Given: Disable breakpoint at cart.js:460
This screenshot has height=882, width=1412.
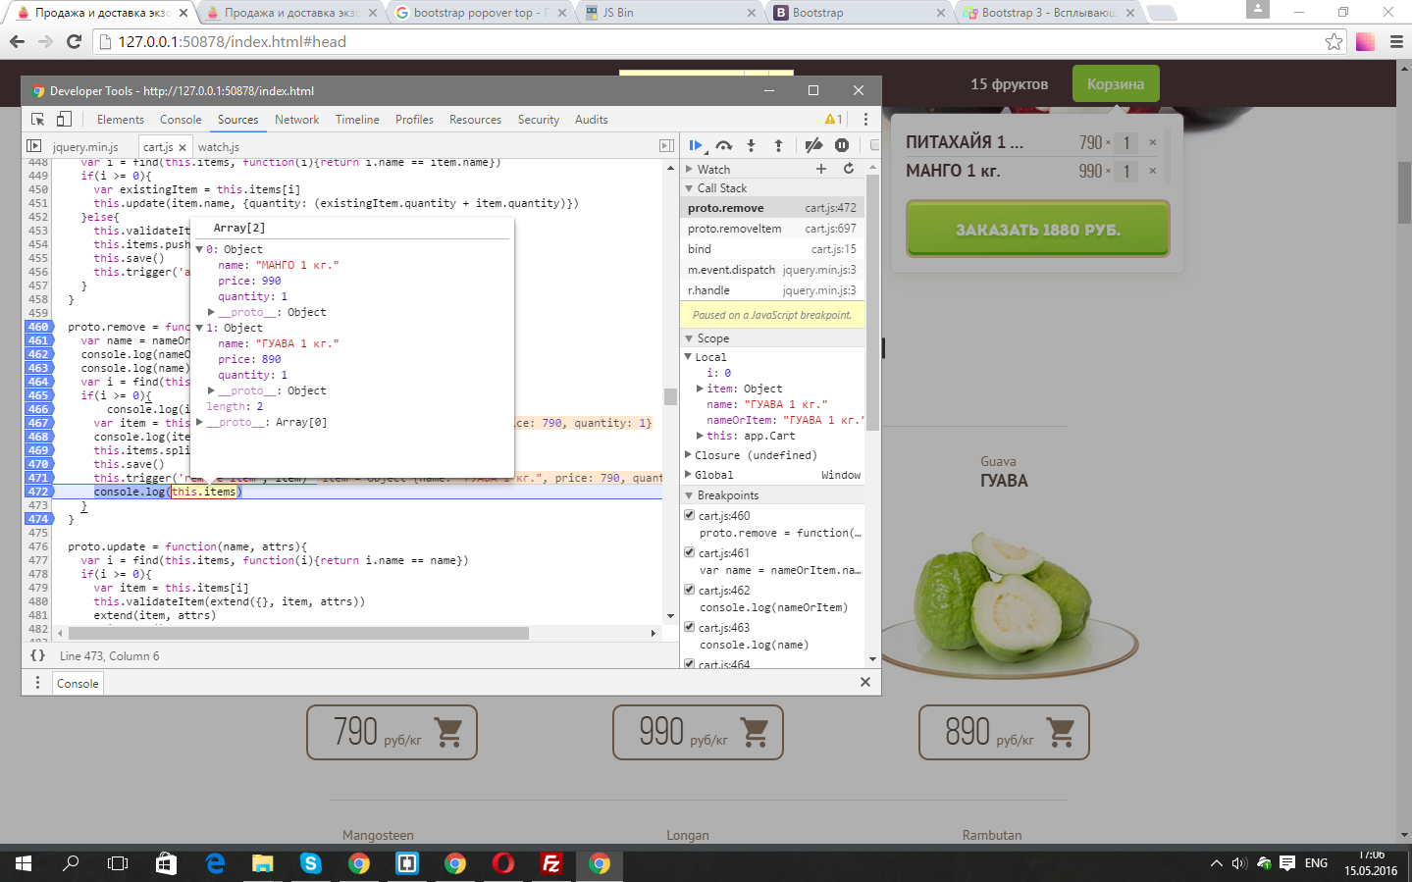Looking at the screenshot, I should tap(689, 515).
